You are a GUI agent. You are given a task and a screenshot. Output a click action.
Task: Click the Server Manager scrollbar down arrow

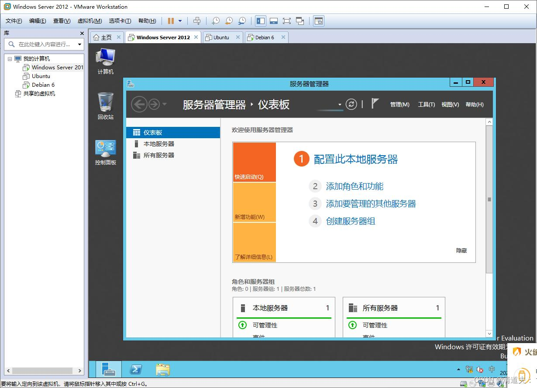(489, 334)
